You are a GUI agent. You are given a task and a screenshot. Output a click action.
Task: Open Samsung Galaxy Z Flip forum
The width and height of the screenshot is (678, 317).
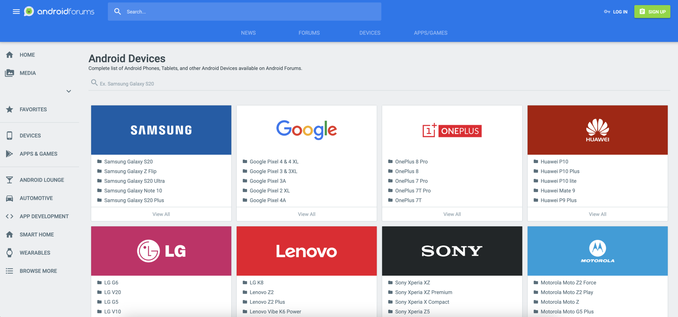coord(130,171)
